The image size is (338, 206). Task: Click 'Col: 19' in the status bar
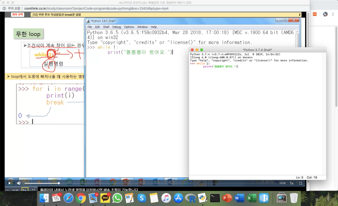312,177
